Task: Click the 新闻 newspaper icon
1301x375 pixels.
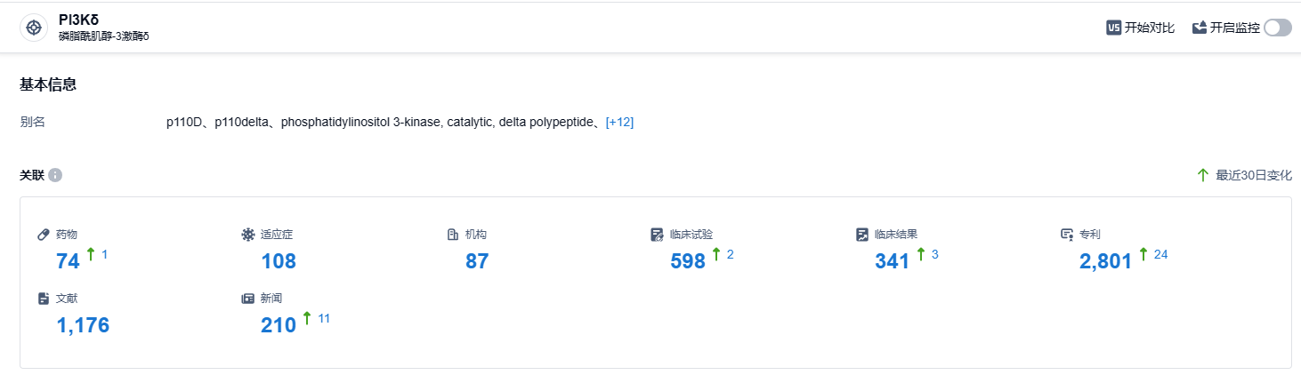Action: (247, 299)
